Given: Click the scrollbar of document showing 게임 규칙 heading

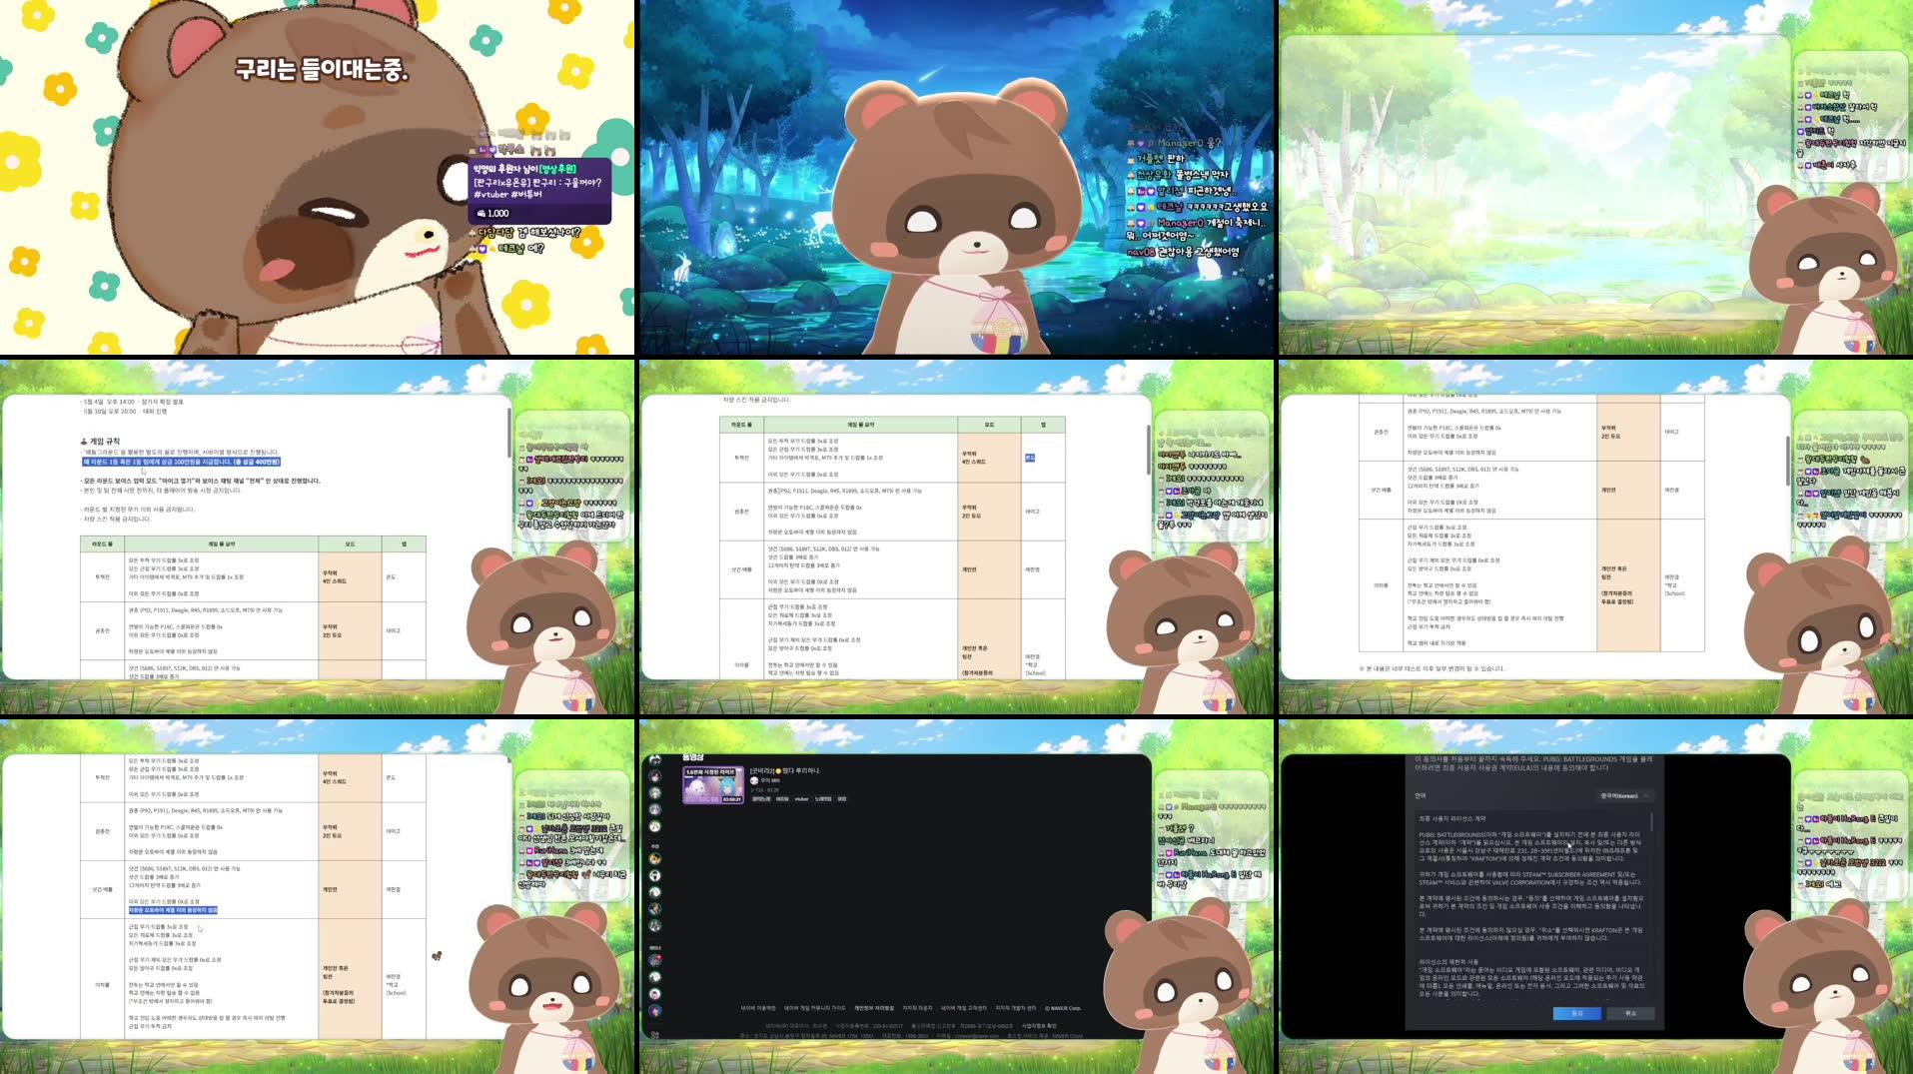Looking at the screenshot, I should pos(509,435).
